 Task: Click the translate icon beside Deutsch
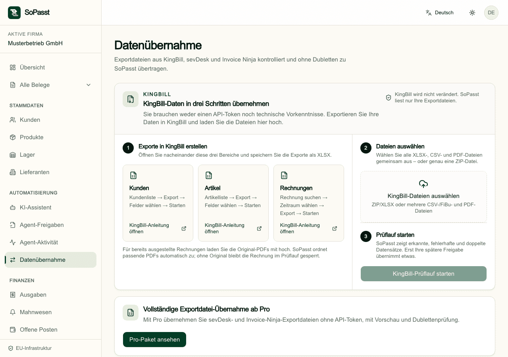pyautogui.click(x=429, y=13)
